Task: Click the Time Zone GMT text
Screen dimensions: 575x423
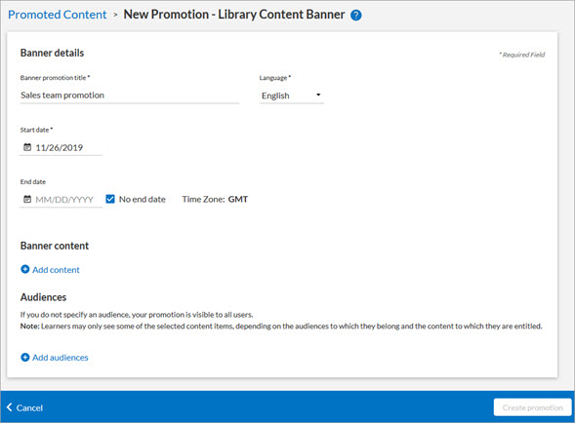Action: click(215, 199)
